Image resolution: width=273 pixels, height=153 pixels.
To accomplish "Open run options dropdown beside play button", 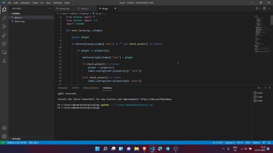I will pyautogui.click(x=260, y=8).
